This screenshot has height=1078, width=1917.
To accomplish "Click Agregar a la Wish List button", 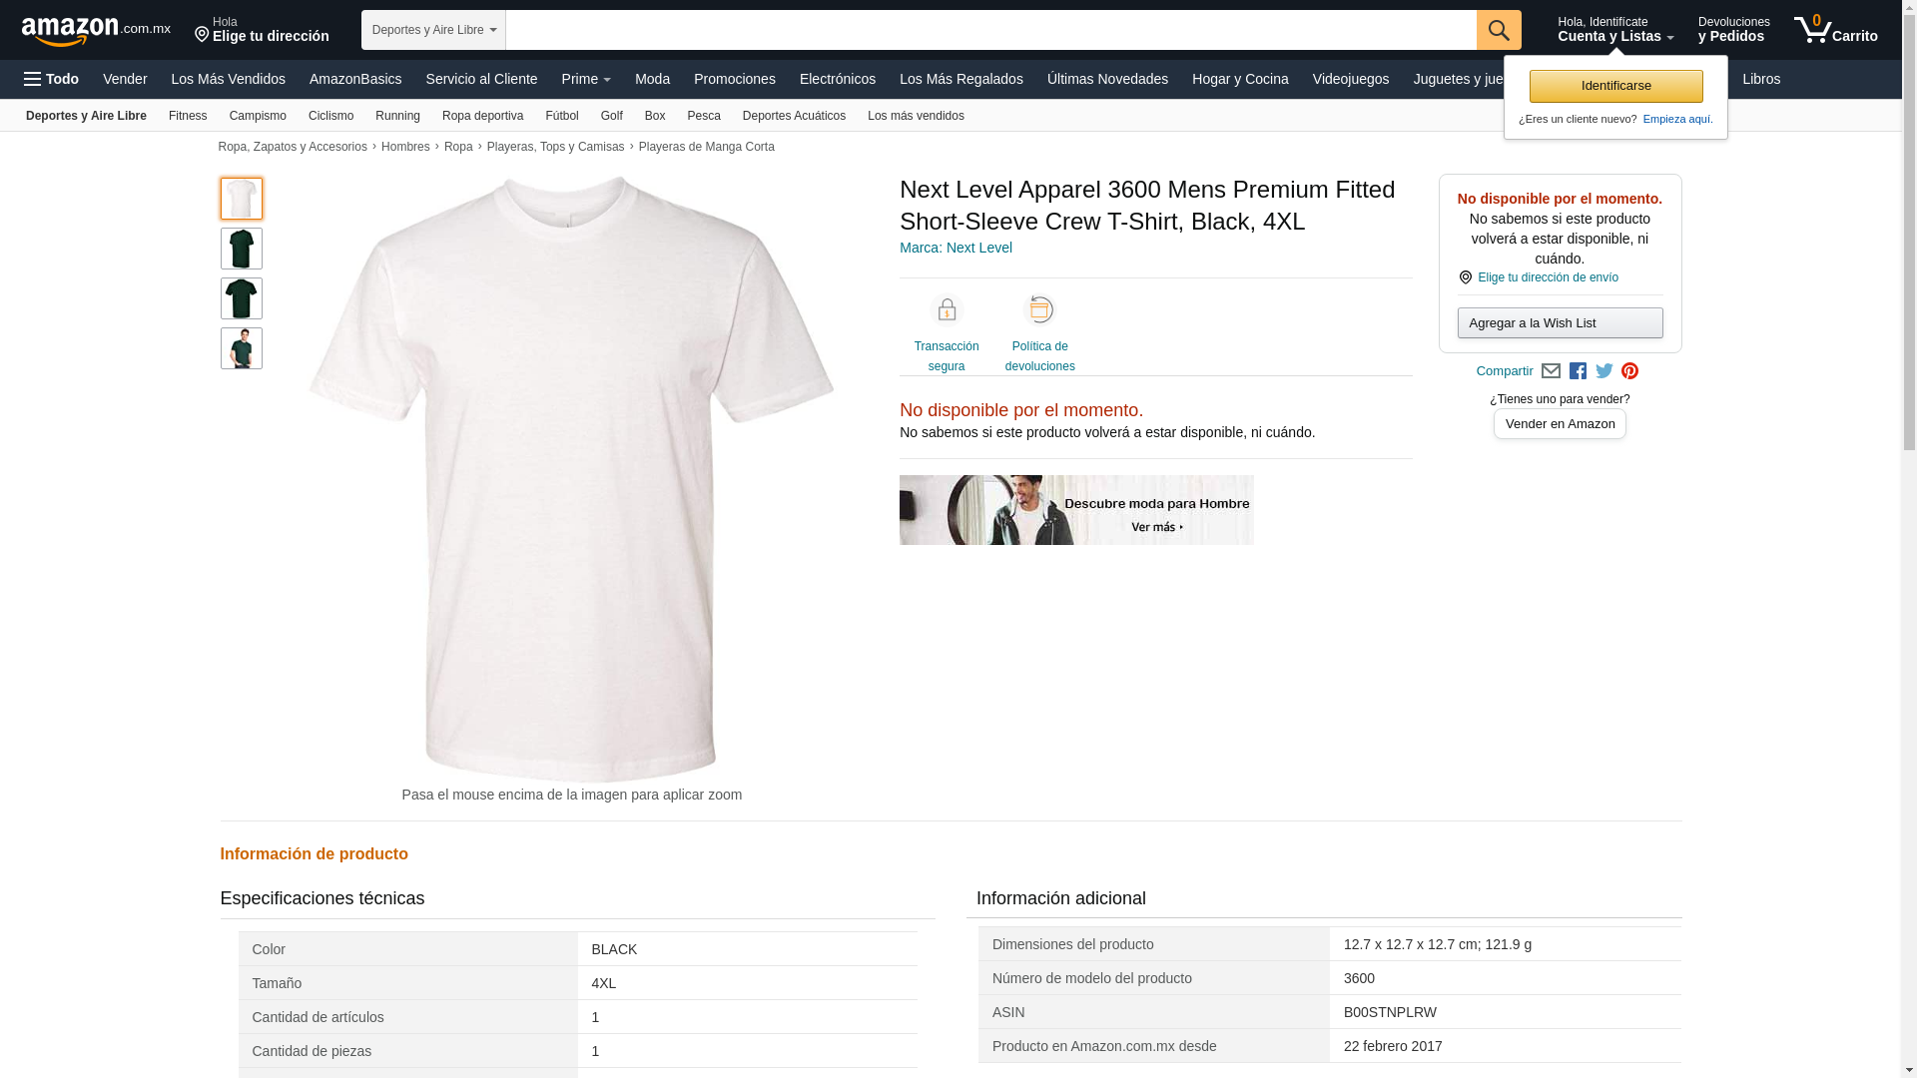I will [x=1559, y=322].
